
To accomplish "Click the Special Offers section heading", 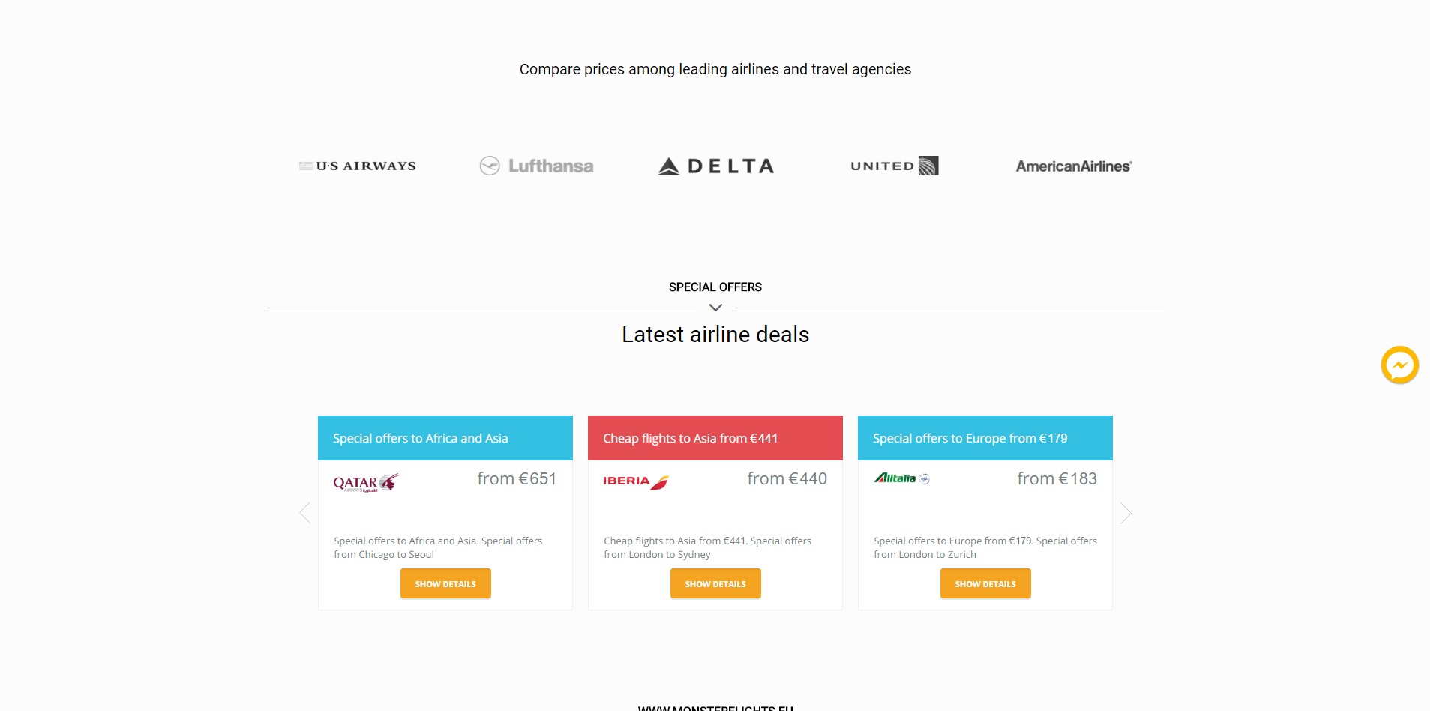I will click(x=715, y=287).
